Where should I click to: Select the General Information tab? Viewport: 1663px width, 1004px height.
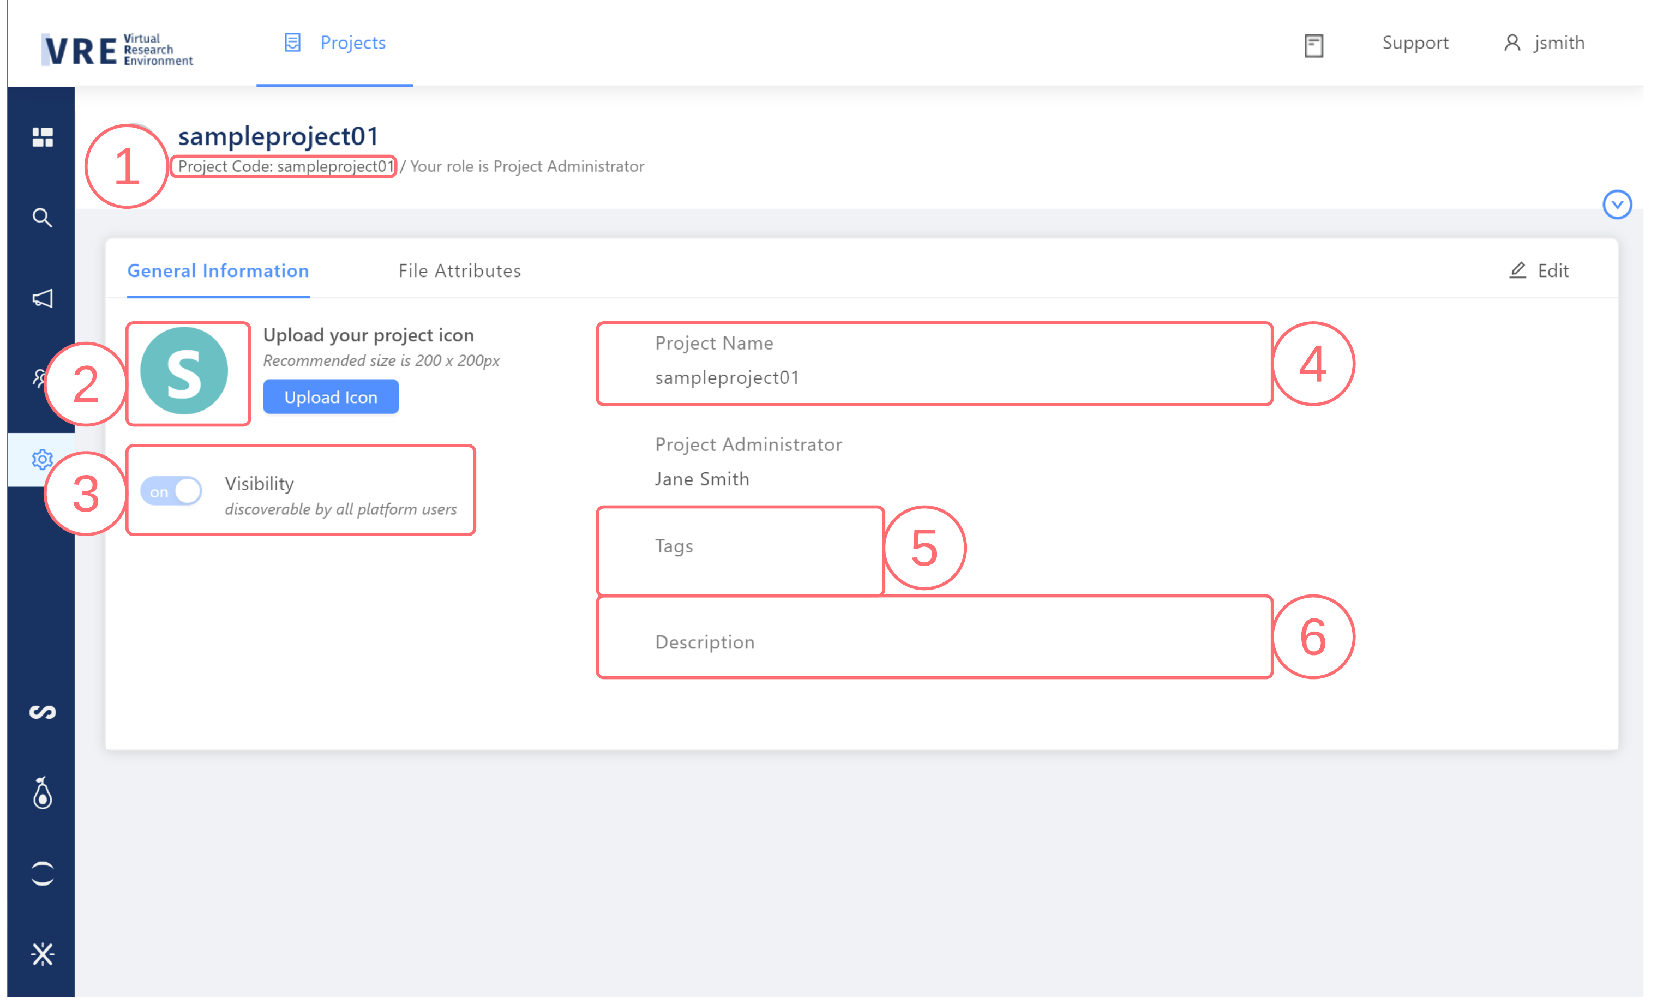[x=218, y=270]
